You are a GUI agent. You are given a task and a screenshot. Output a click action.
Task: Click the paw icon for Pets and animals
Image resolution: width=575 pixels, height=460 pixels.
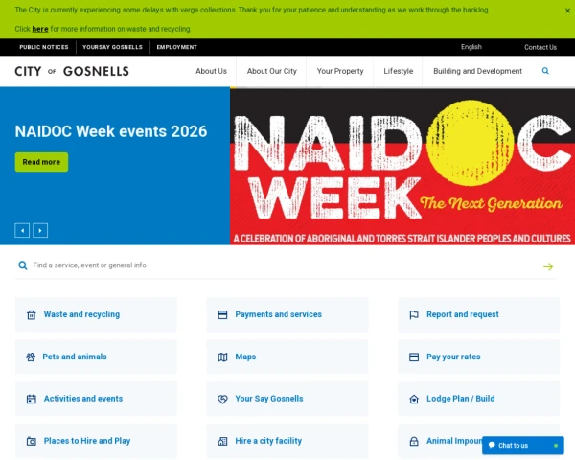click(31, 356)
